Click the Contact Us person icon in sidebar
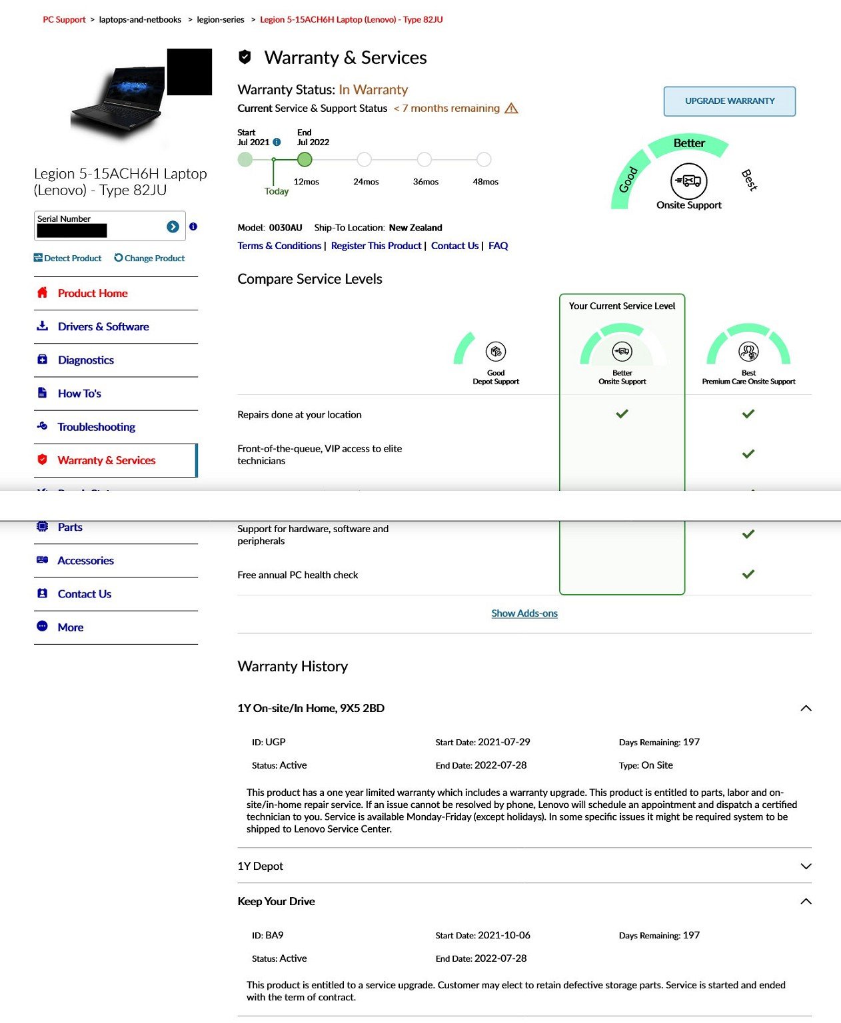The width and height of the screenshot is (841, 1023). point(42,593)
